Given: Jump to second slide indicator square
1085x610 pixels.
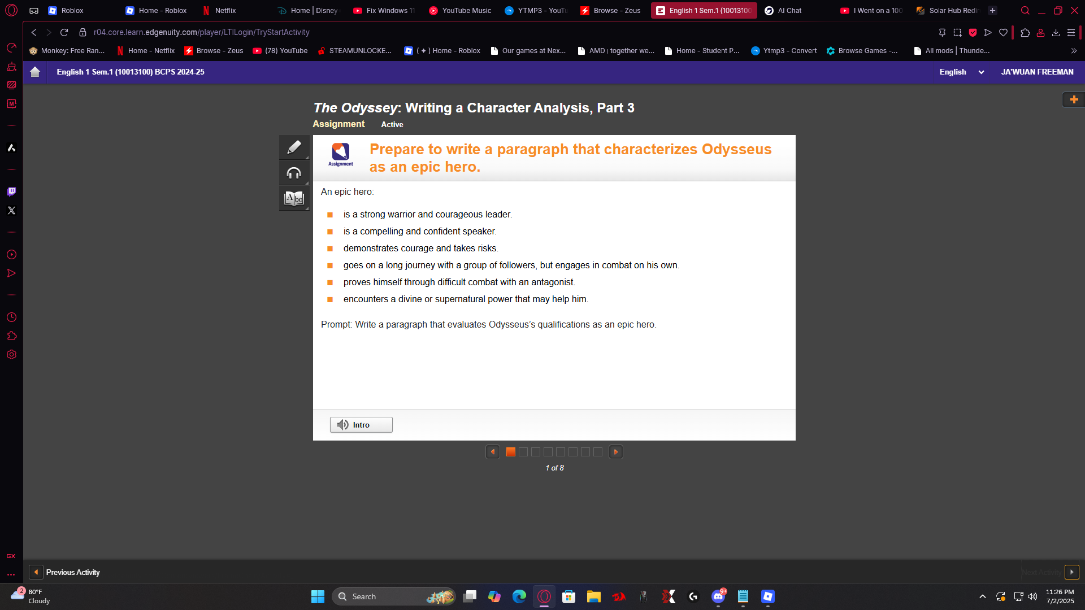Looking at the screenshot, I should 523,452.
